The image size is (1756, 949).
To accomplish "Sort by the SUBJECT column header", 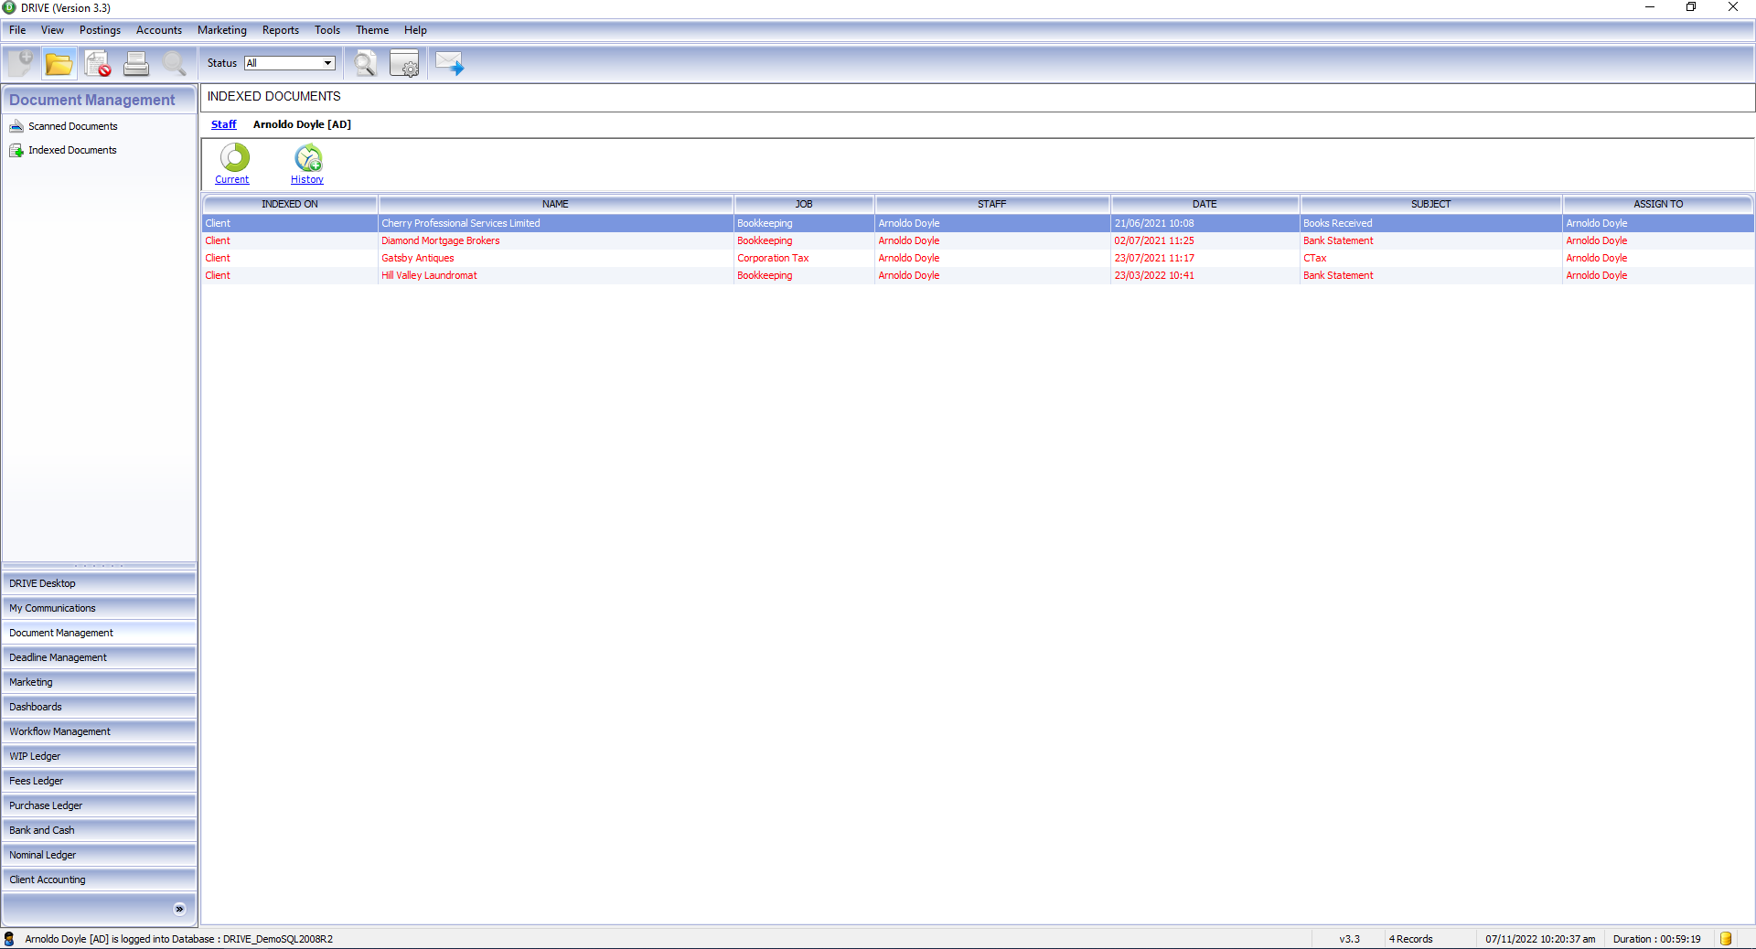I will 1431,204.
